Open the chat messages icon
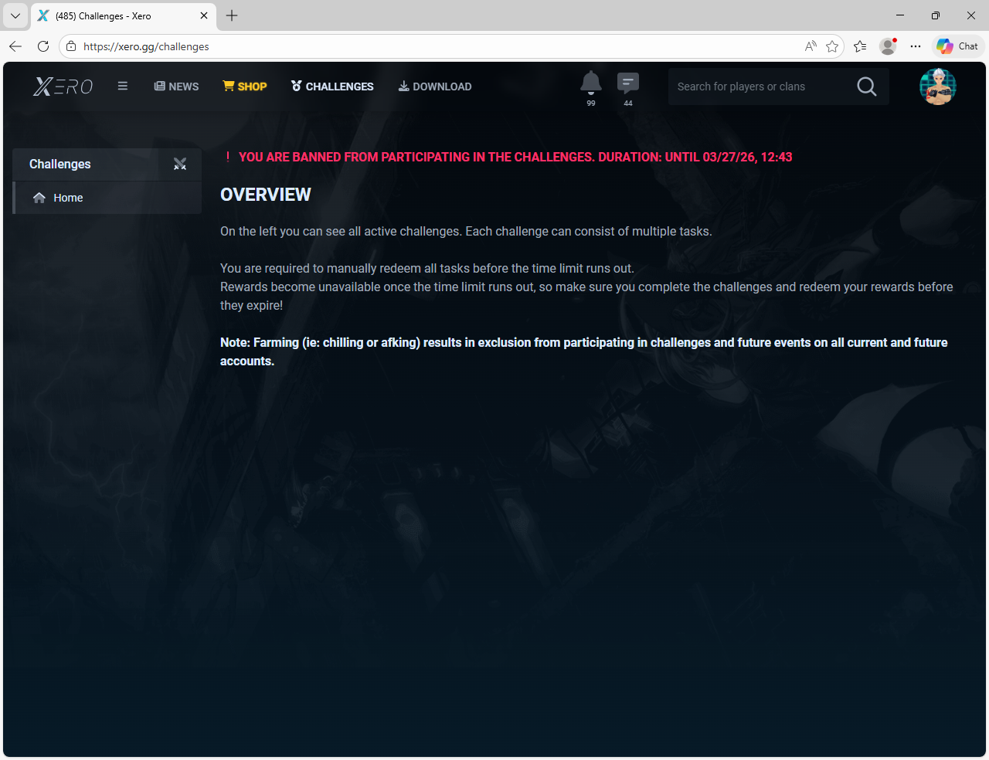 pyautogui.click(x=628, y=83)
